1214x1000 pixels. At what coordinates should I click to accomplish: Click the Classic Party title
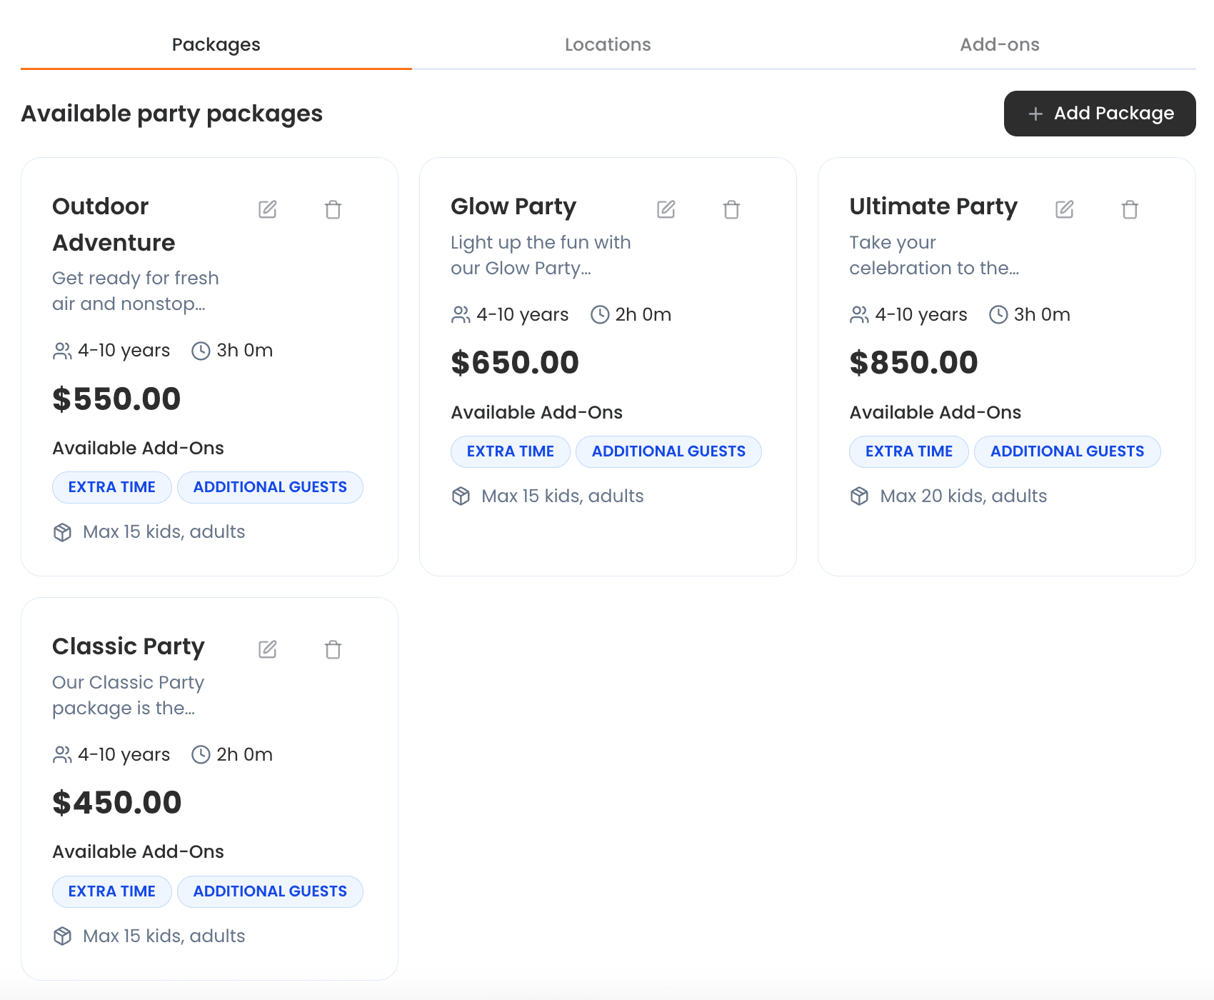129,646
